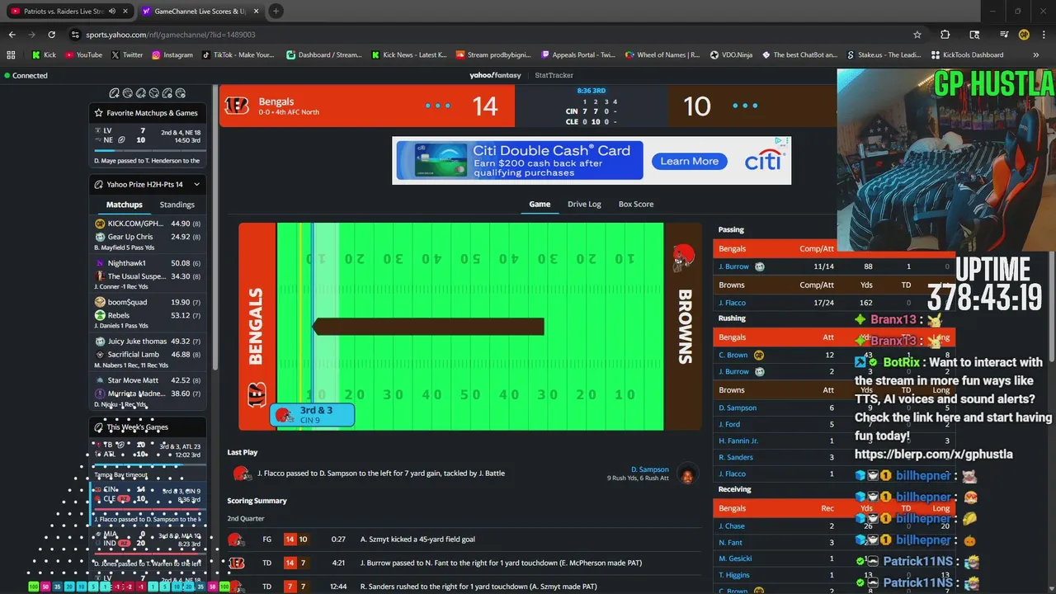The image size is (1056, 594).
Task: Click the audio icon on Patriots vs. Raiders tab
Action: [113, 12]
